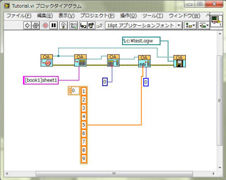
Task: Click the c:¥test.ogw path constant
Action: click(141, 41)
